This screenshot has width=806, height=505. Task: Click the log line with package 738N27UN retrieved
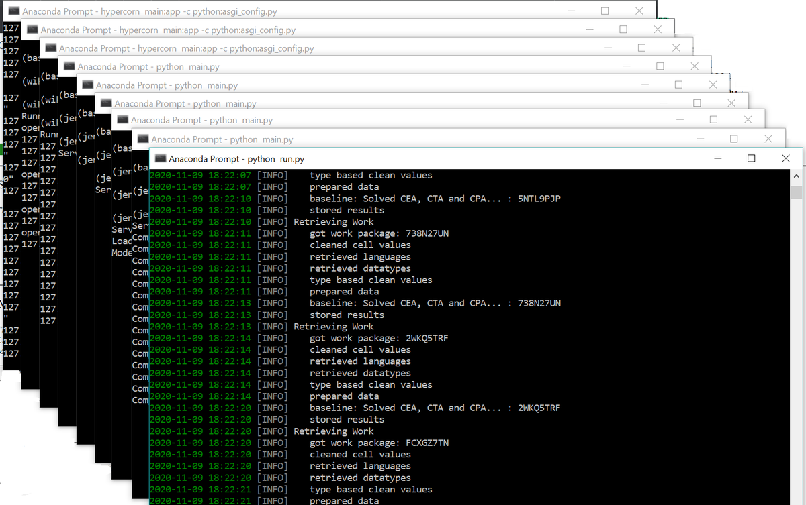[379, 233]
